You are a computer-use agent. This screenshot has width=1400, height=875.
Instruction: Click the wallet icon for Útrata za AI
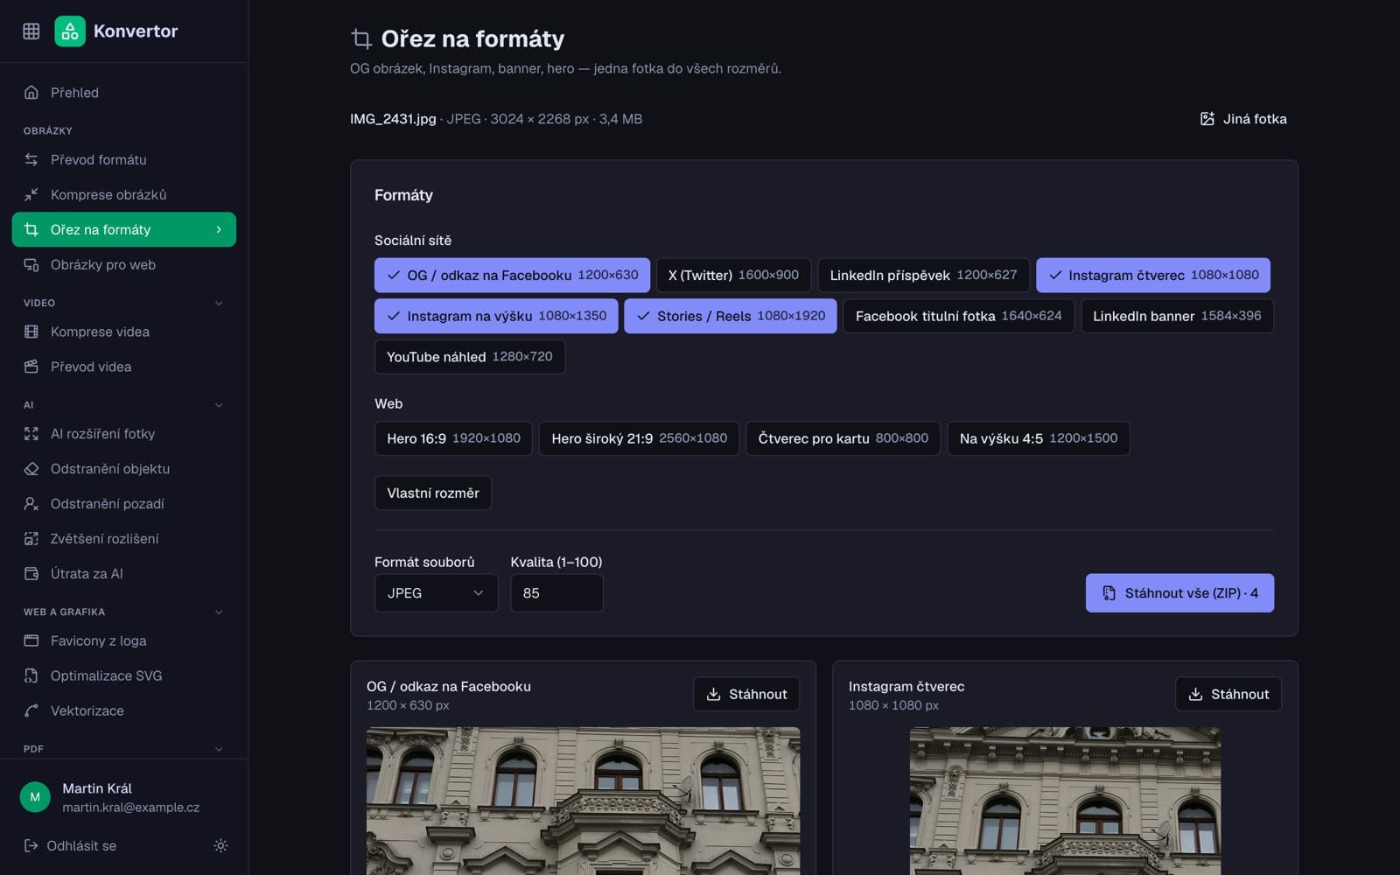(31, 573)
